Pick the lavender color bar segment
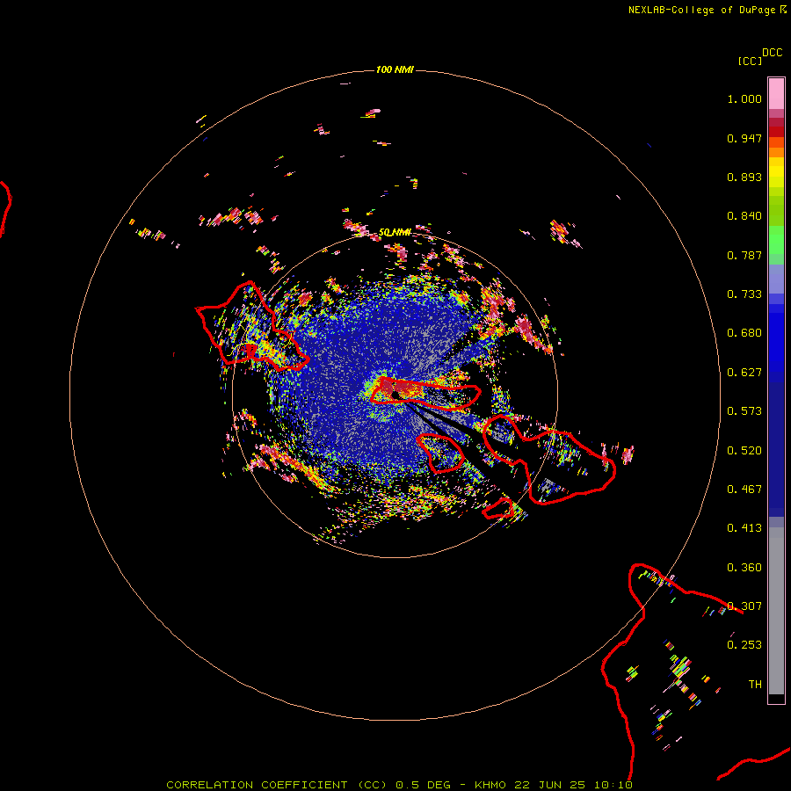The image size is (791, 791). tap(776, 279)
